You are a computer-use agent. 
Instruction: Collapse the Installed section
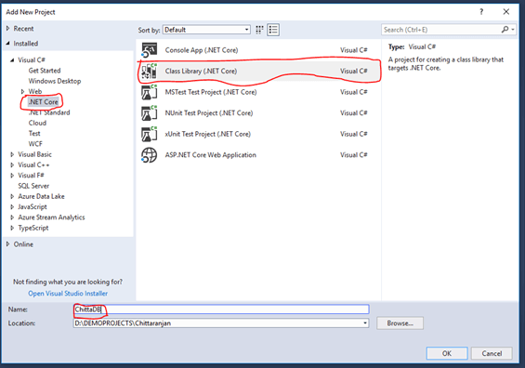[8, 43]
